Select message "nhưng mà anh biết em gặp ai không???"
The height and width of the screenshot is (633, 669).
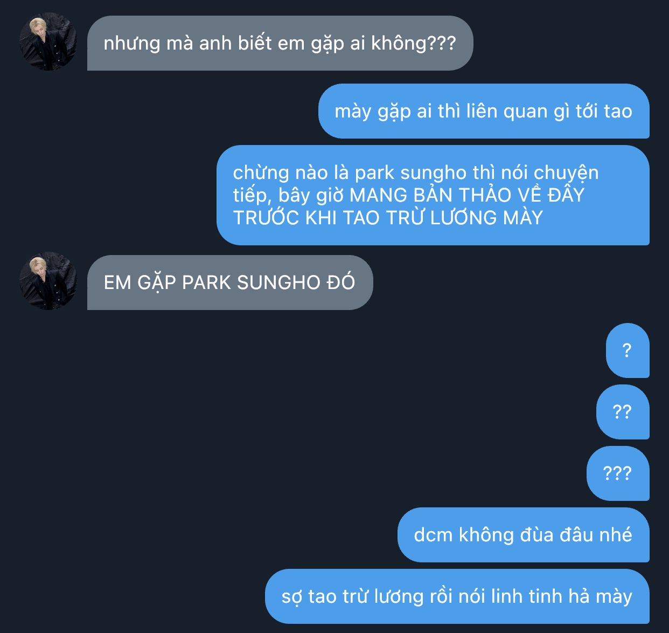[280, 43]
